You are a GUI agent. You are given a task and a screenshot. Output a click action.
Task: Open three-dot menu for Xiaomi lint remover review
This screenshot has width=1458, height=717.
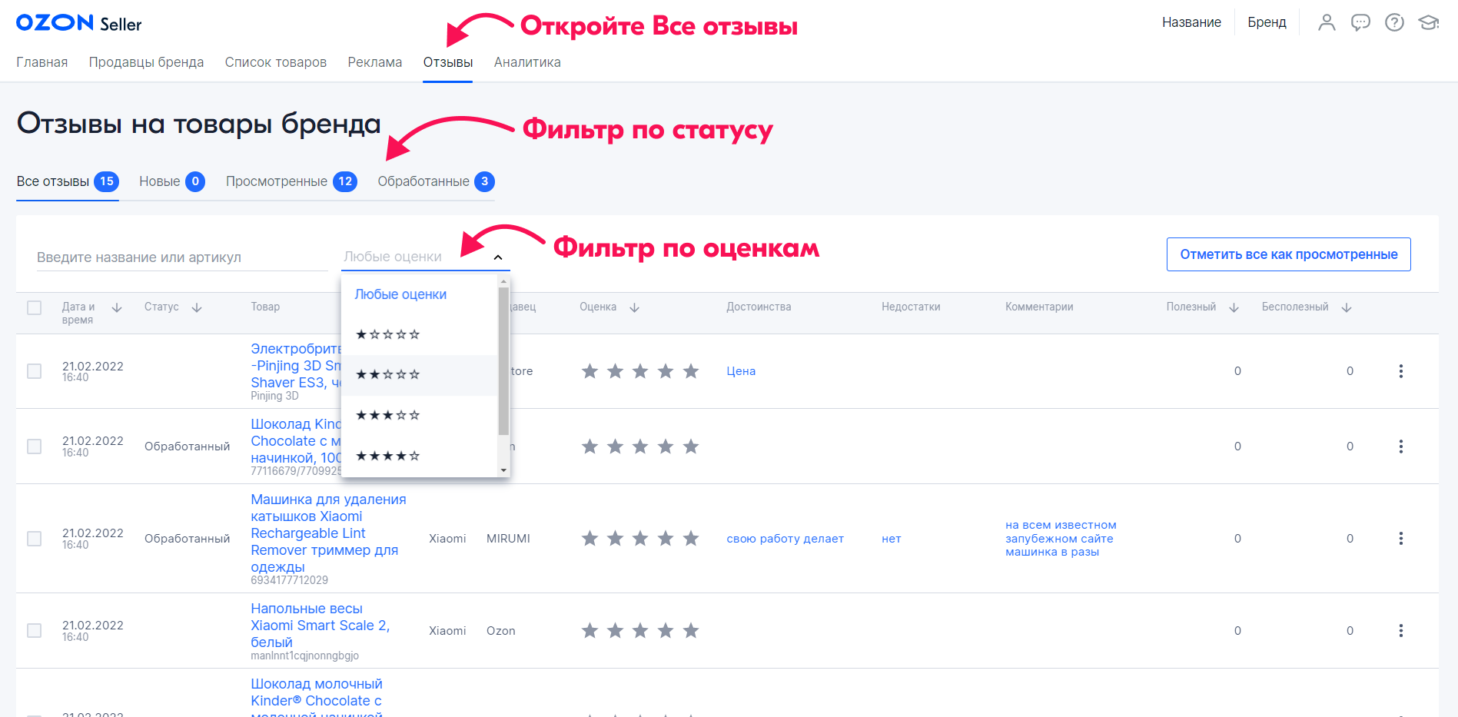1400,539
